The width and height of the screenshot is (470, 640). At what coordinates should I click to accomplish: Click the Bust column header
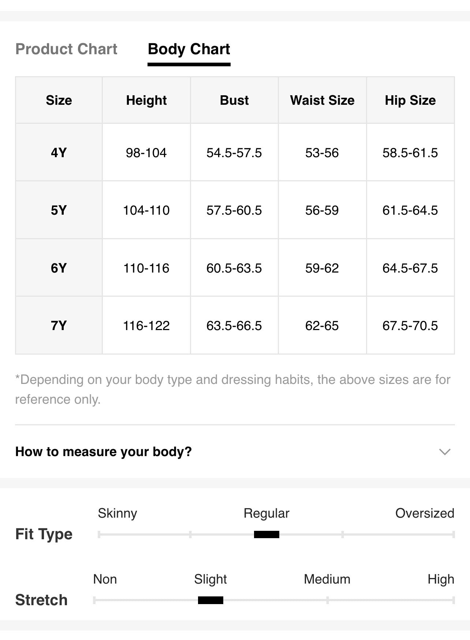pyautogui.click(x=234, y=100)
